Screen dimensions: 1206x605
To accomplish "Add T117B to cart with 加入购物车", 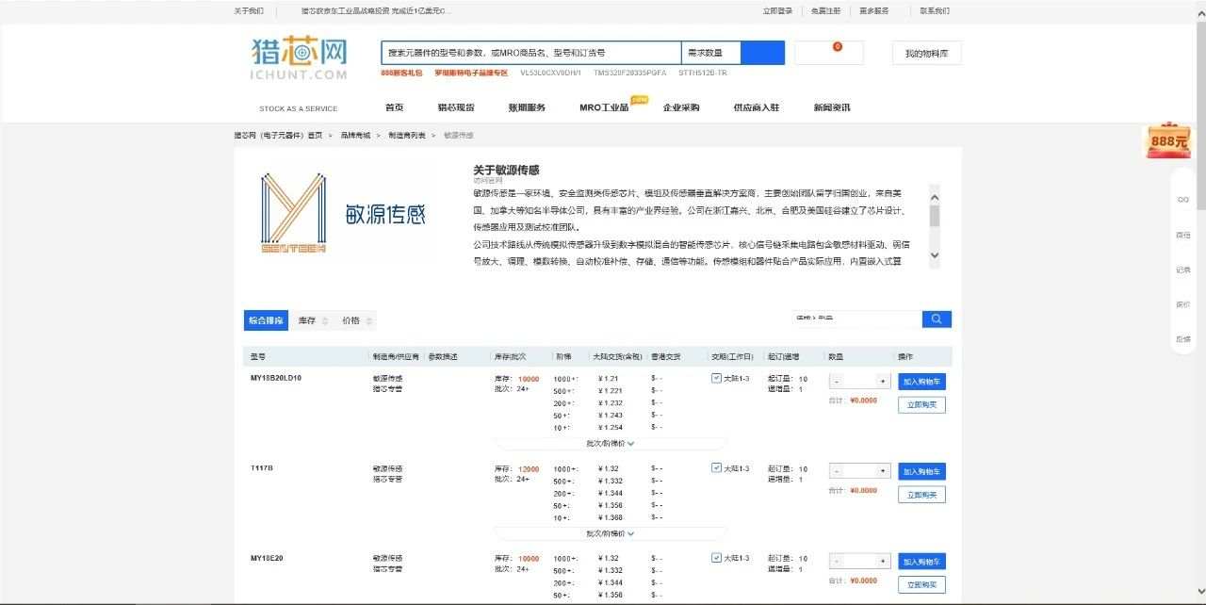I will pyautogui.click(x=921, y=471).
